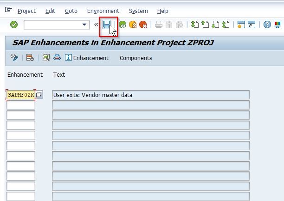
Task: Open the System menu
Action: pyautogui.click(x=138, y=11)
